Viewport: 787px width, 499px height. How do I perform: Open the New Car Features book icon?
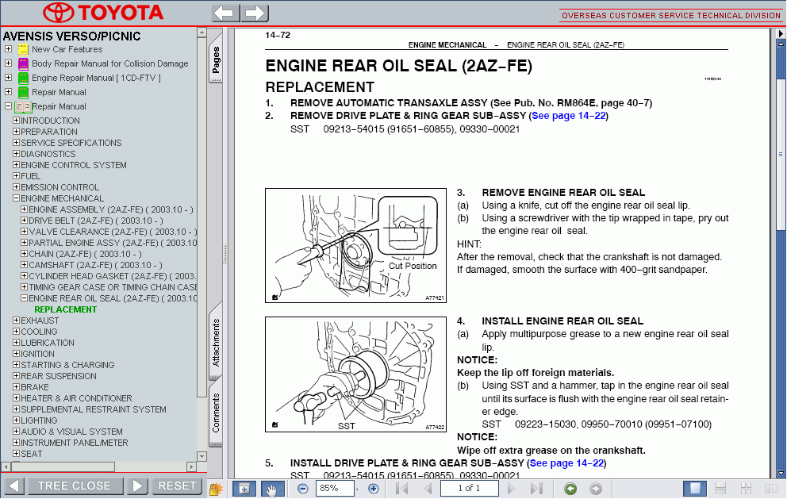coord(23,49)
